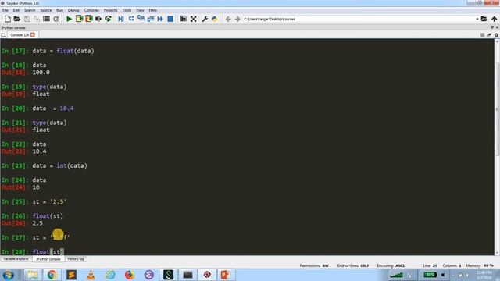The width and height of the screenshot is (500, 281).
Task: Go back with the left arrow icon
Action: [x=228, y=19]
